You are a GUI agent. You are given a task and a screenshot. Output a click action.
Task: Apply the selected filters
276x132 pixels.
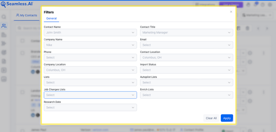coord(227,118)
